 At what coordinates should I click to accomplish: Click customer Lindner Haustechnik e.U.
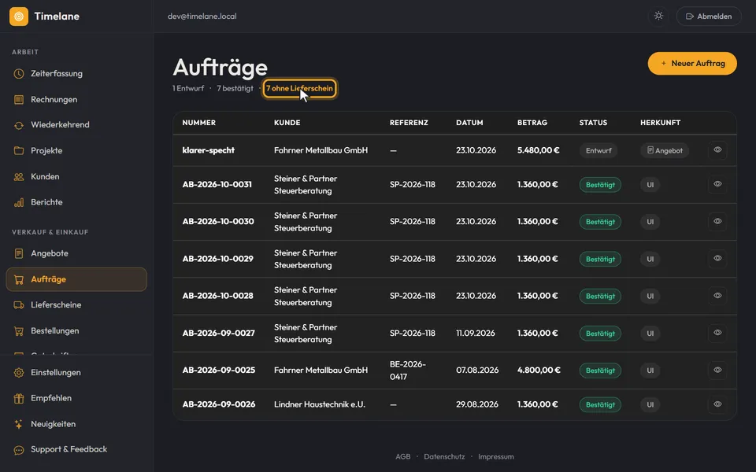[x=320, y=404]
